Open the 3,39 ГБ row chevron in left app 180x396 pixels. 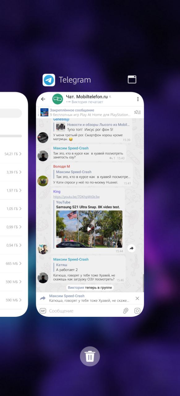[x=20, y=172]
